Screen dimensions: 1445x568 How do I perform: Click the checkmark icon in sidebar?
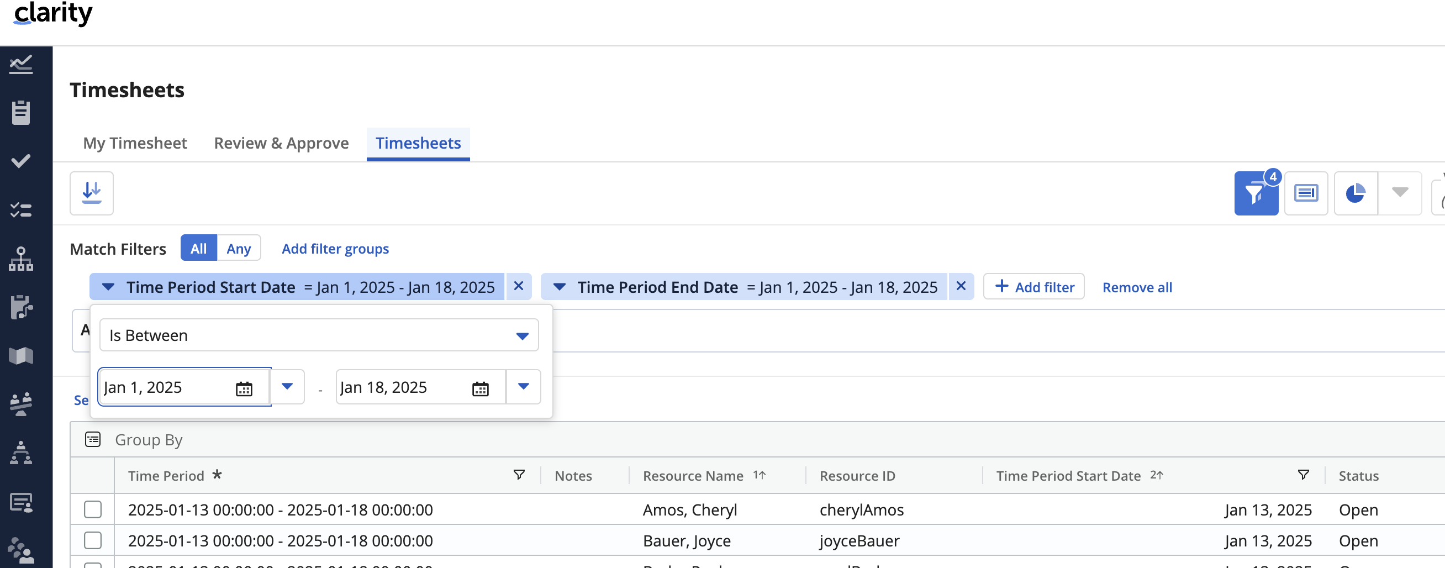pyautogui.click(x=21, y=161)
